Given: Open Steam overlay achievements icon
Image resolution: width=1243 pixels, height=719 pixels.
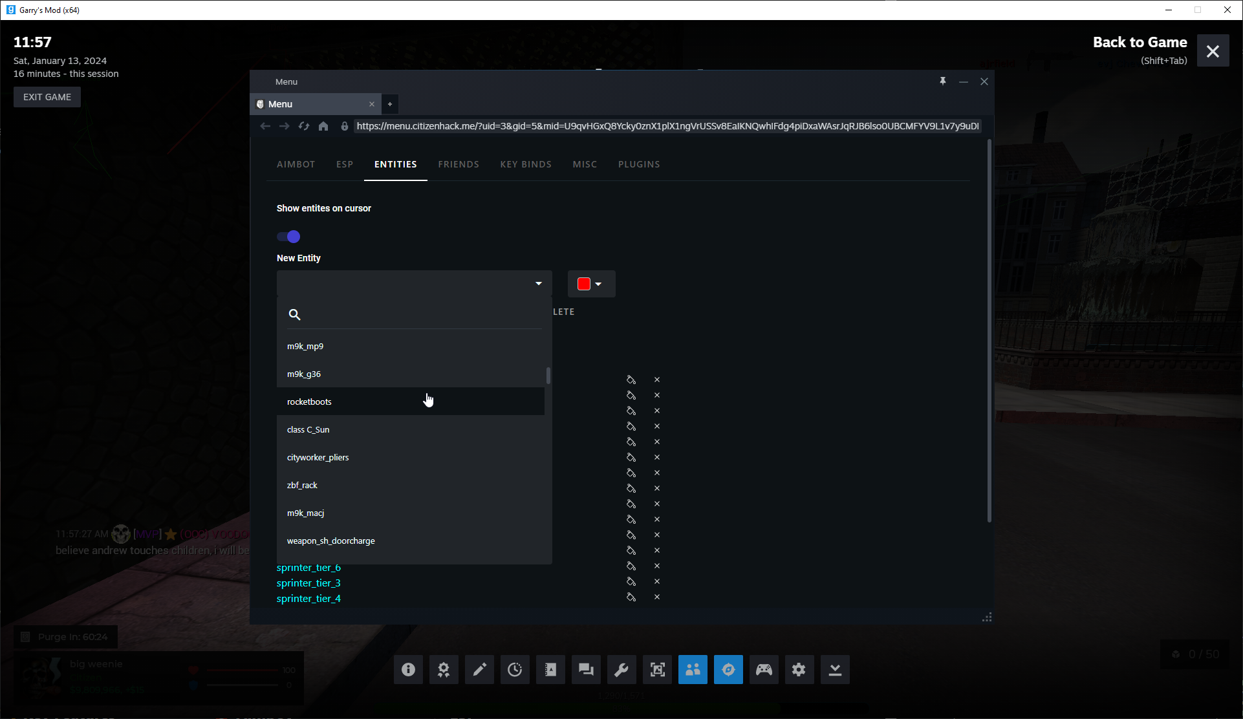Looking at the screenshot, I should [x=444, y=670].
